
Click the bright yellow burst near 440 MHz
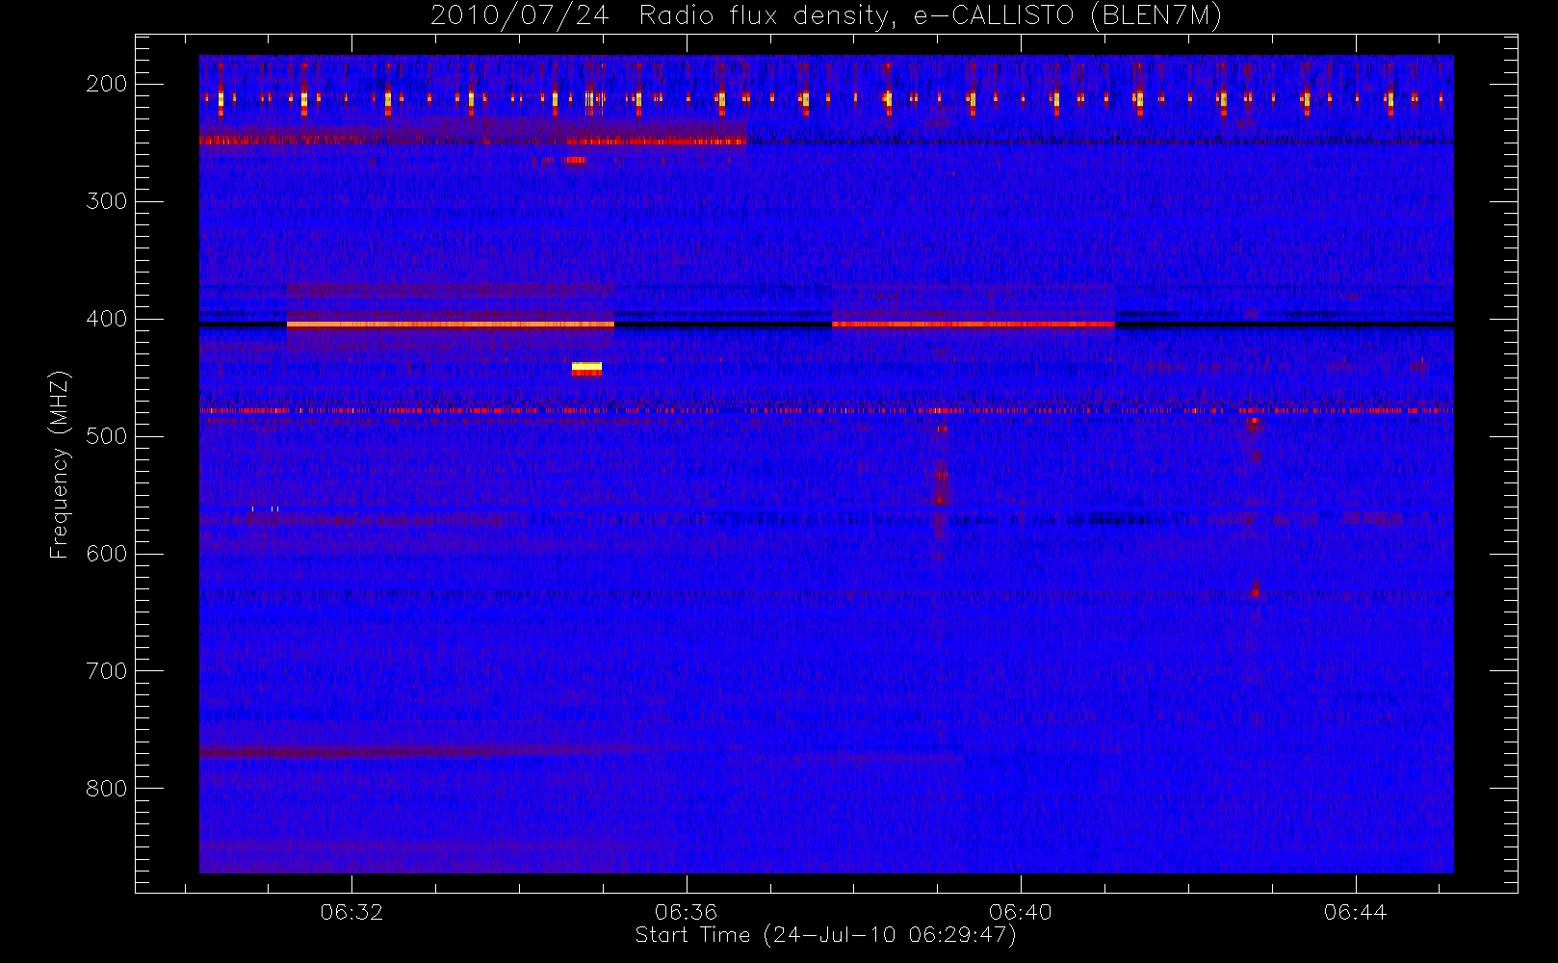586,368
